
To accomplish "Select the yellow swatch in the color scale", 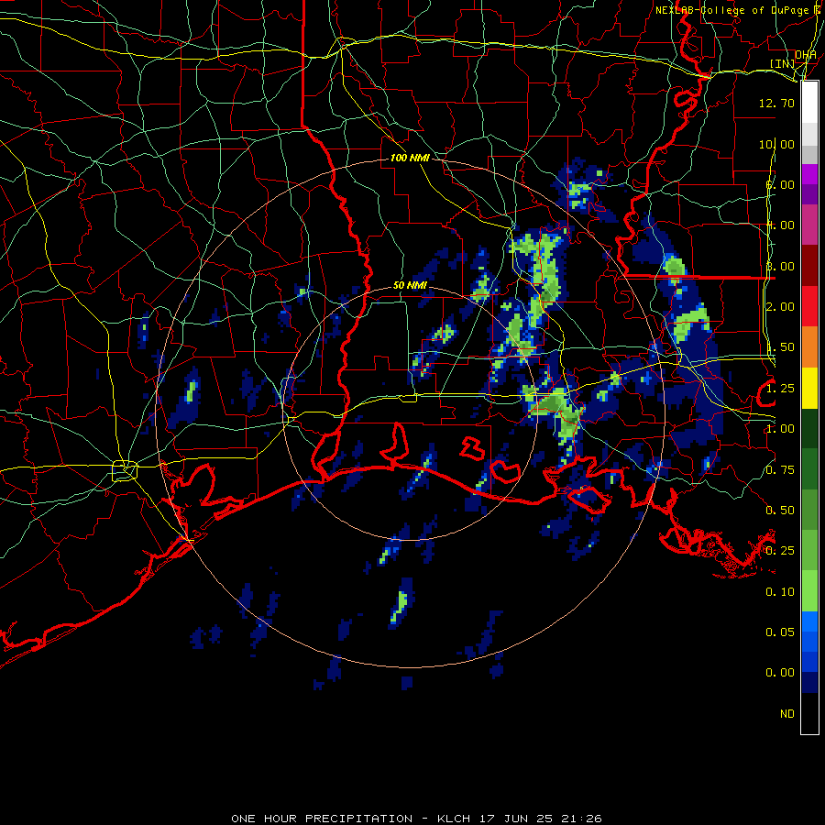I will (809, 389).
